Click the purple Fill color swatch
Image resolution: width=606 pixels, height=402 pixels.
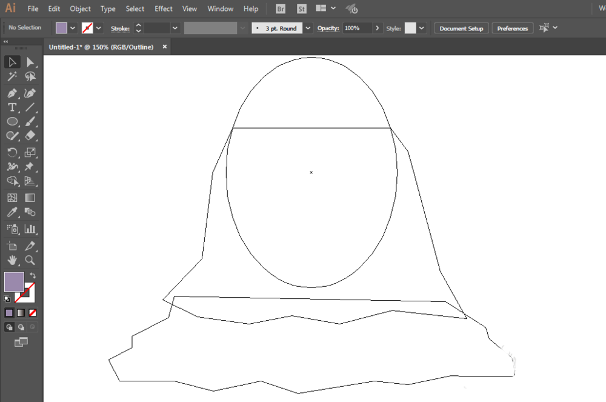pyautogui.click(x=15, y=282)
